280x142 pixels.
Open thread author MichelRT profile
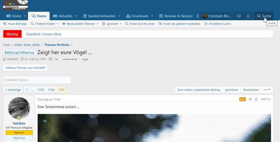[12, 59]
